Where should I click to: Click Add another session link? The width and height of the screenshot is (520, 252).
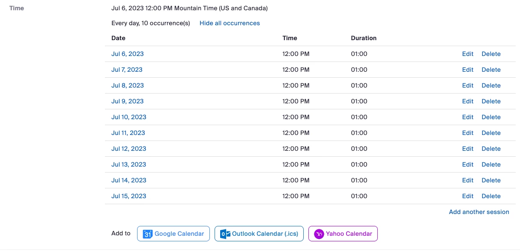[x=479, y=212]
